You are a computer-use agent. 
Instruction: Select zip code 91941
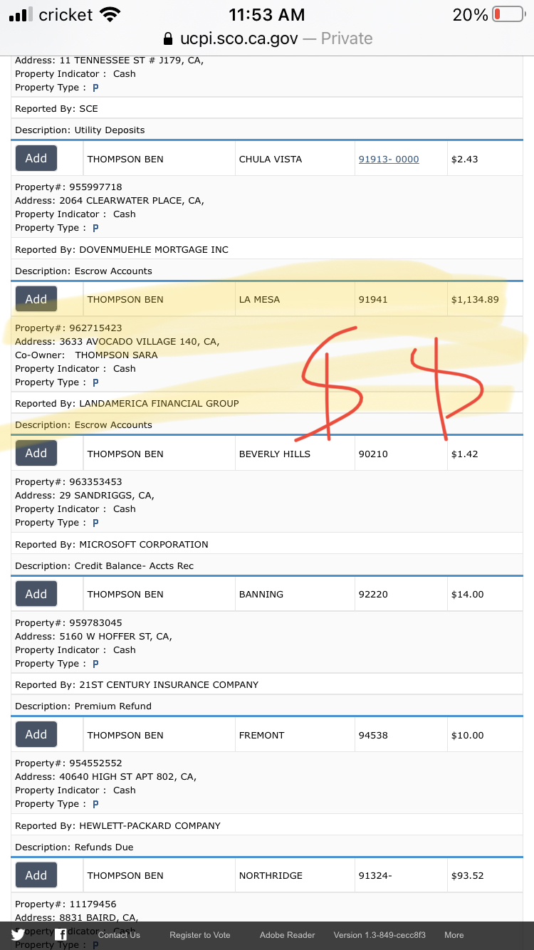(x=373, y=299)
